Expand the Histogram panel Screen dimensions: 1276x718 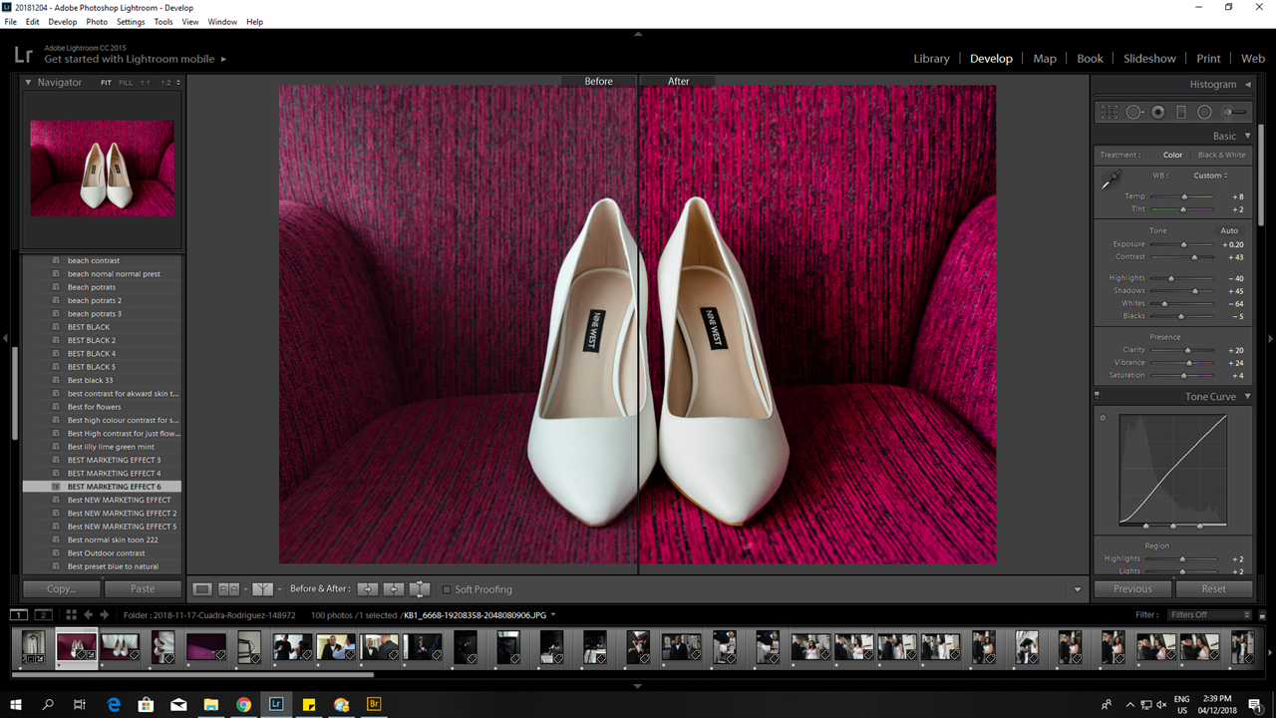pos(1246,84)
